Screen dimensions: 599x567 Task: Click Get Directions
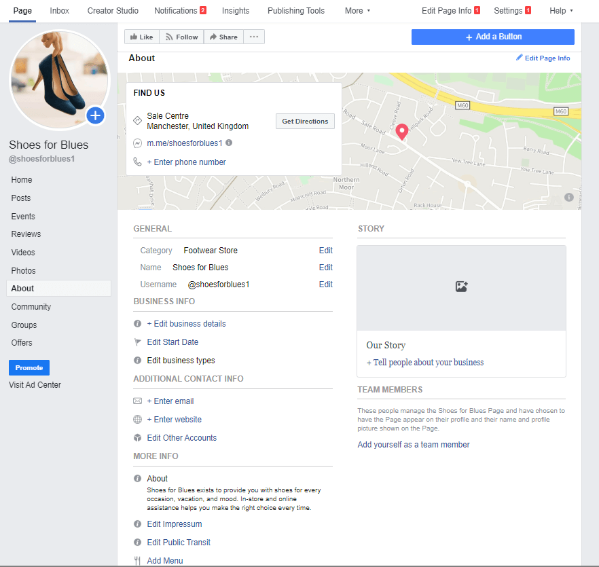305,121
